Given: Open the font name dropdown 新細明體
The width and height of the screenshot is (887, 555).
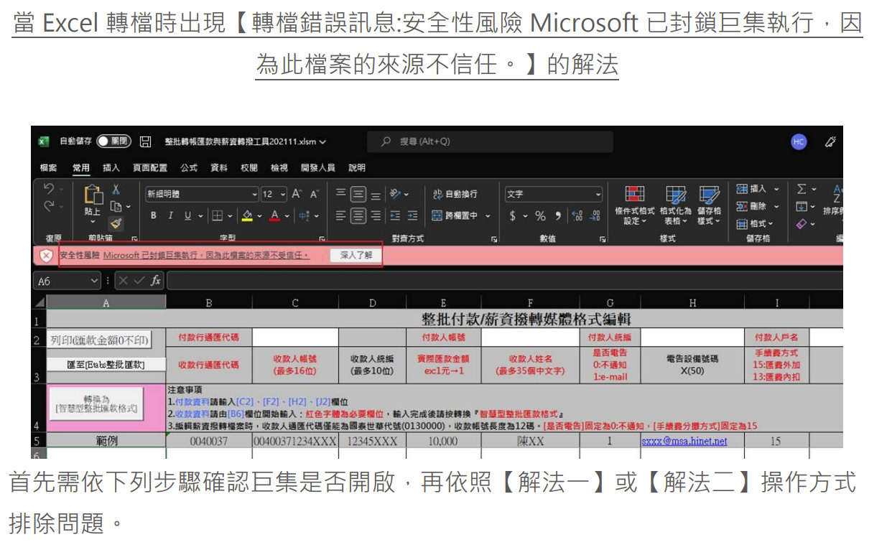Looking at the screenshot, I should coord(254,194).
